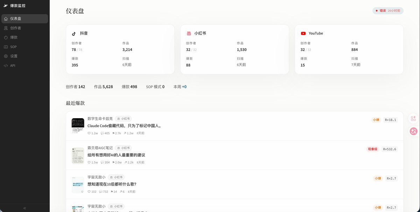
Task: Click the 现象级 badge
Action: click(x=372, y=149)
